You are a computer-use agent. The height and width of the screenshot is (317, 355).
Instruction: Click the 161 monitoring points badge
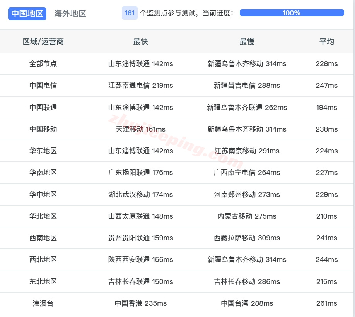[130, 13]
